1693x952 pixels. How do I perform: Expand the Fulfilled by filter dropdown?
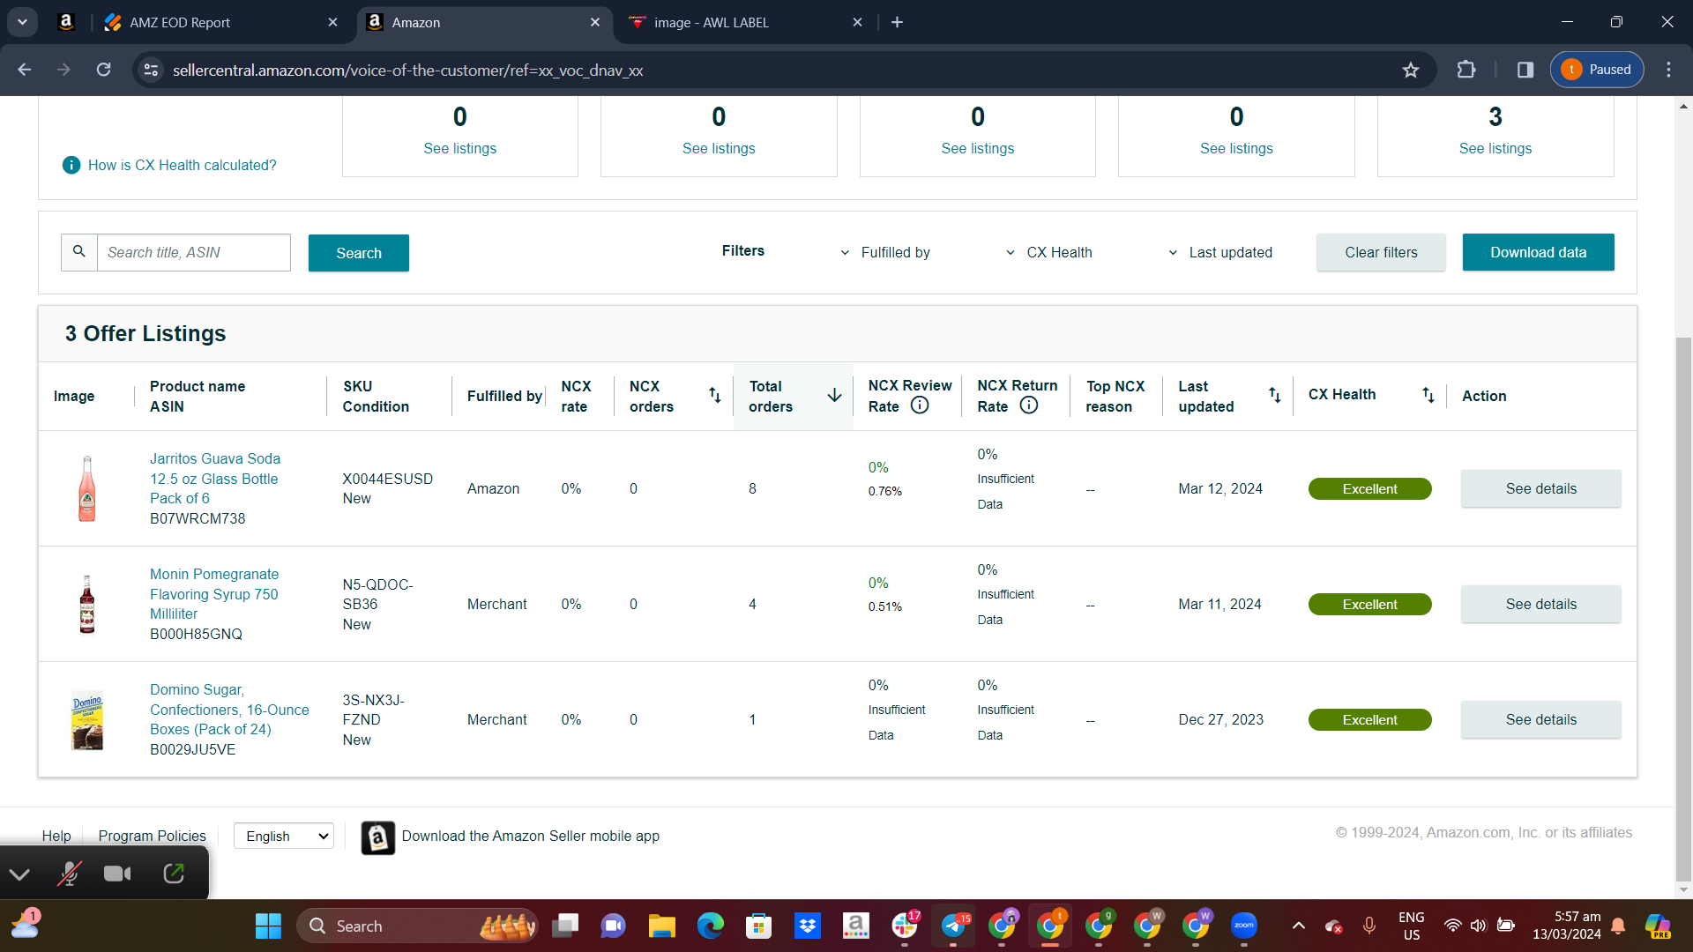point(885,252)
